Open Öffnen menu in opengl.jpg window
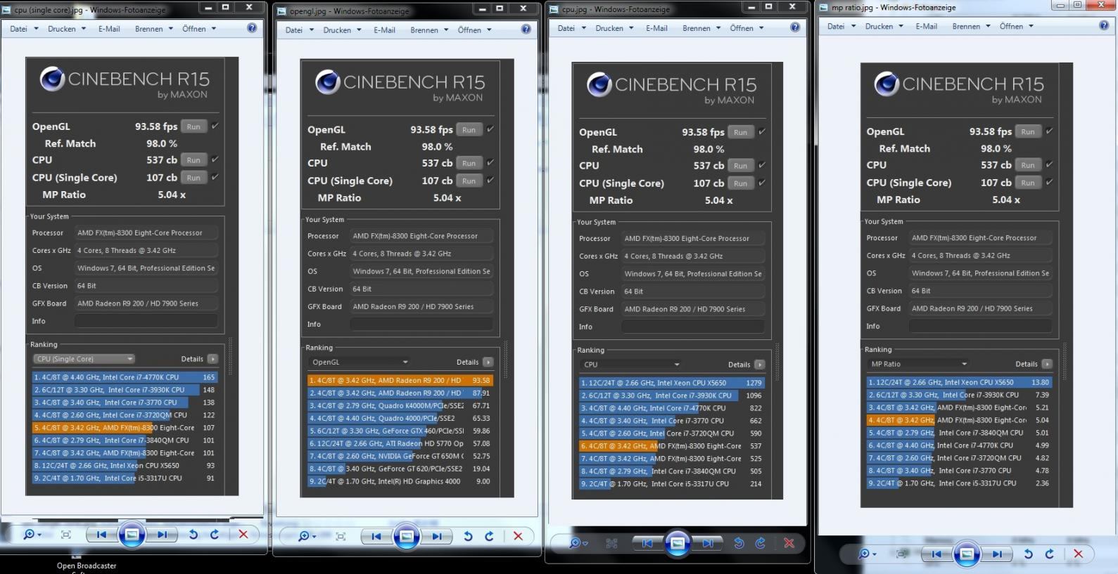This screenshot has height=574, width=1118. (469, 30)
